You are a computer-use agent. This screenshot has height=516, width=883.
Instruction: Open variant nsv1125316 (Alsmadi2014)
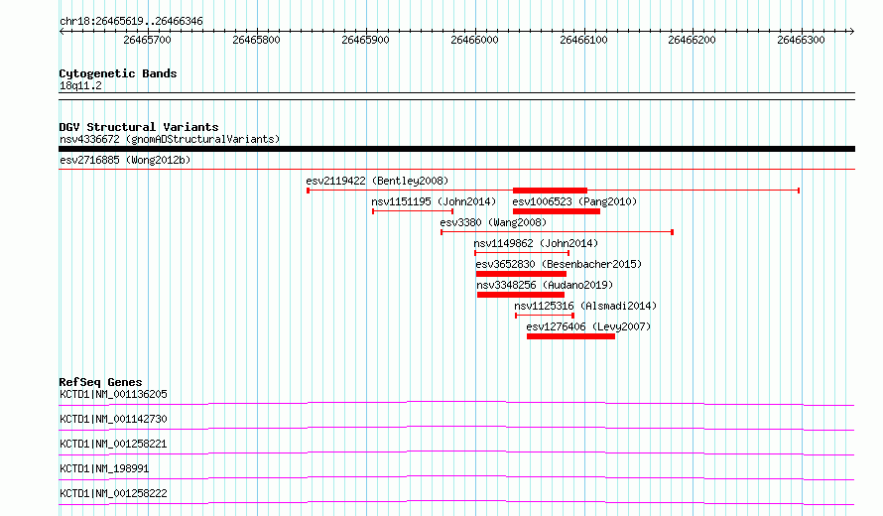pos(585,306)
